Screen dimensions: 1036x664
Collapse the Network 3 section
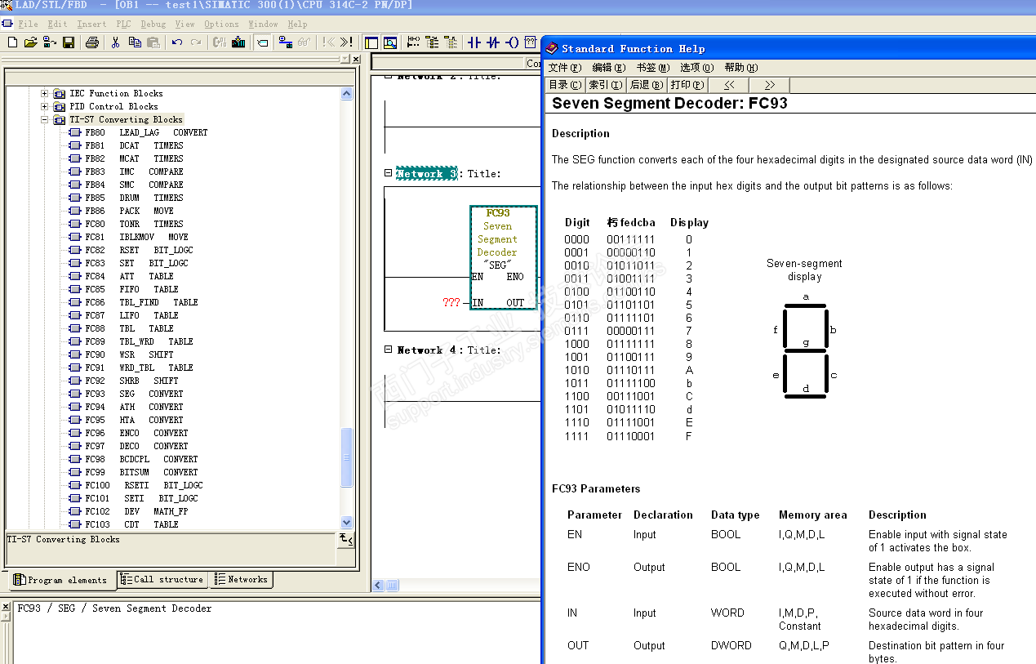pos(389,173)
